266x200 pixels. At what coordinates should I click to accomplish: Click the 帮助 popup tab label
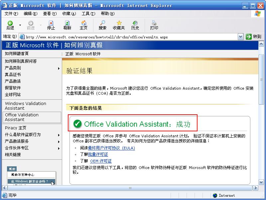pyautogui.click(x=12, y=169)
